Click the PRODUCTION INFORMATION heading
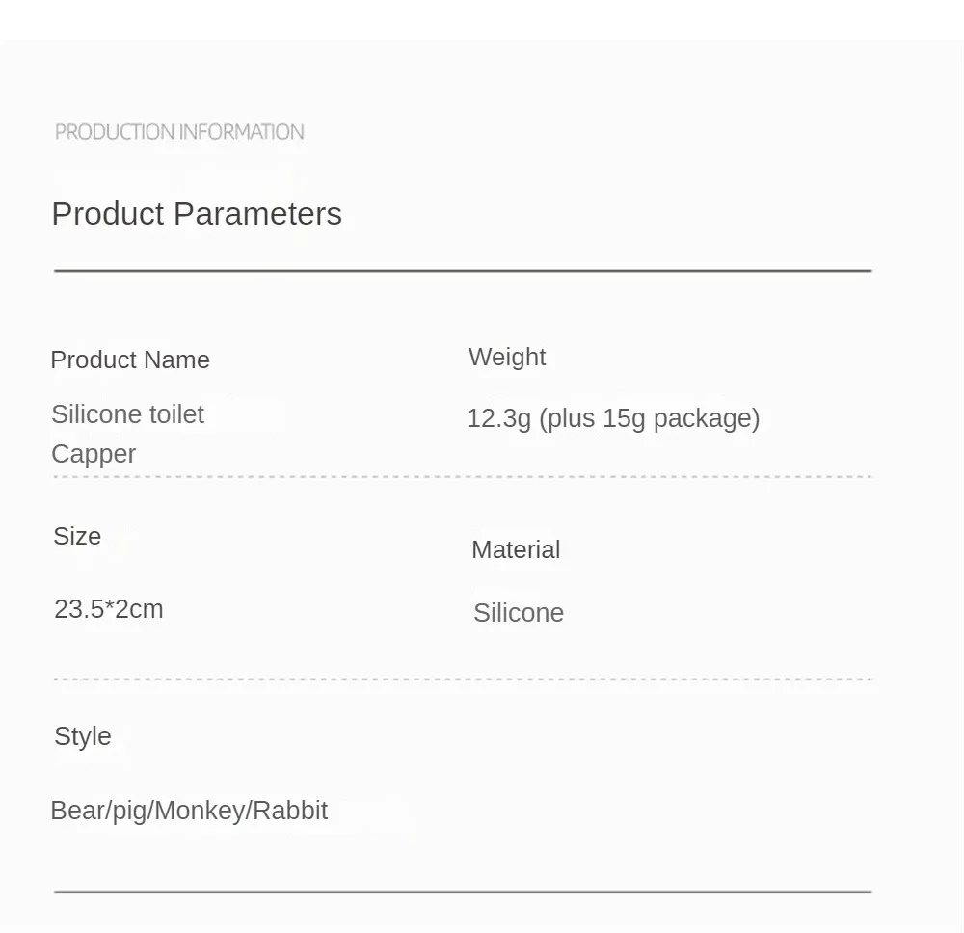Image resolution: width=964 pixels, height=933 pixels. [179, 132]
